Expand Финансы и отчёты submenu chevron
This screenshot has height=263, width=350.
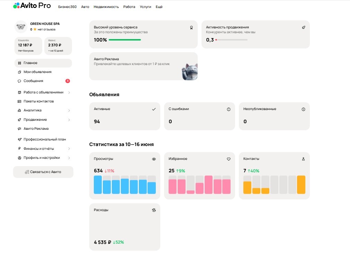tap(69, 149)
